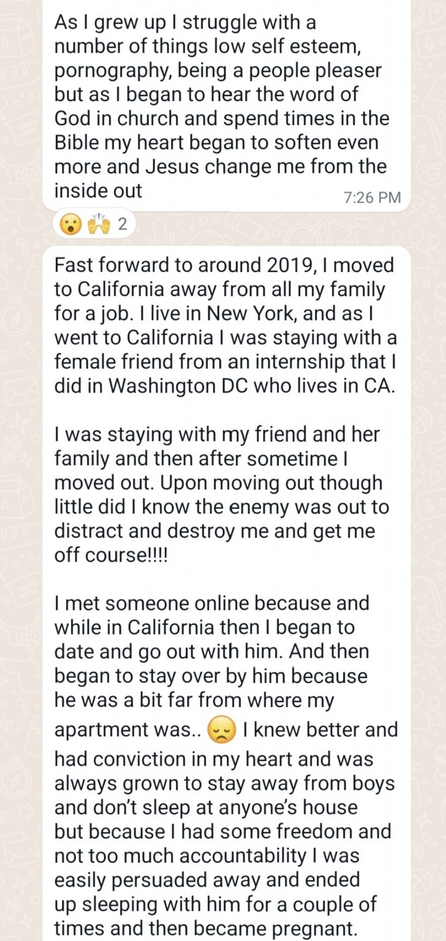The width and height of the screenshot is (446, 941).
Task: Click the pensive face emoji in message
Action: pyautogui.click(x=222, y=730)
